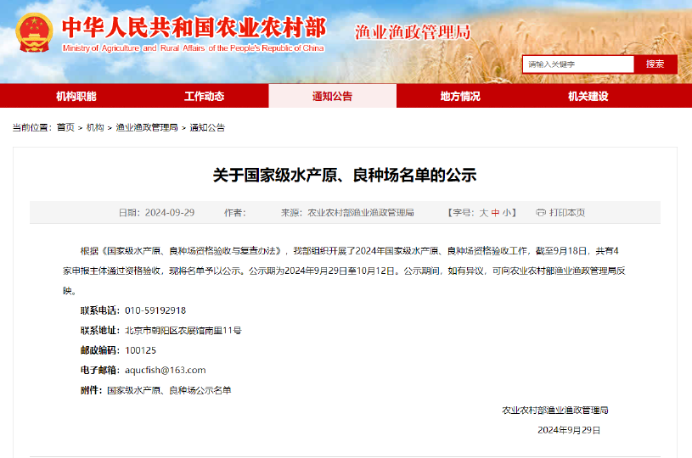Click the email aqucfish@163.com
The image size is (692, 458).
[x=165, y=371]
